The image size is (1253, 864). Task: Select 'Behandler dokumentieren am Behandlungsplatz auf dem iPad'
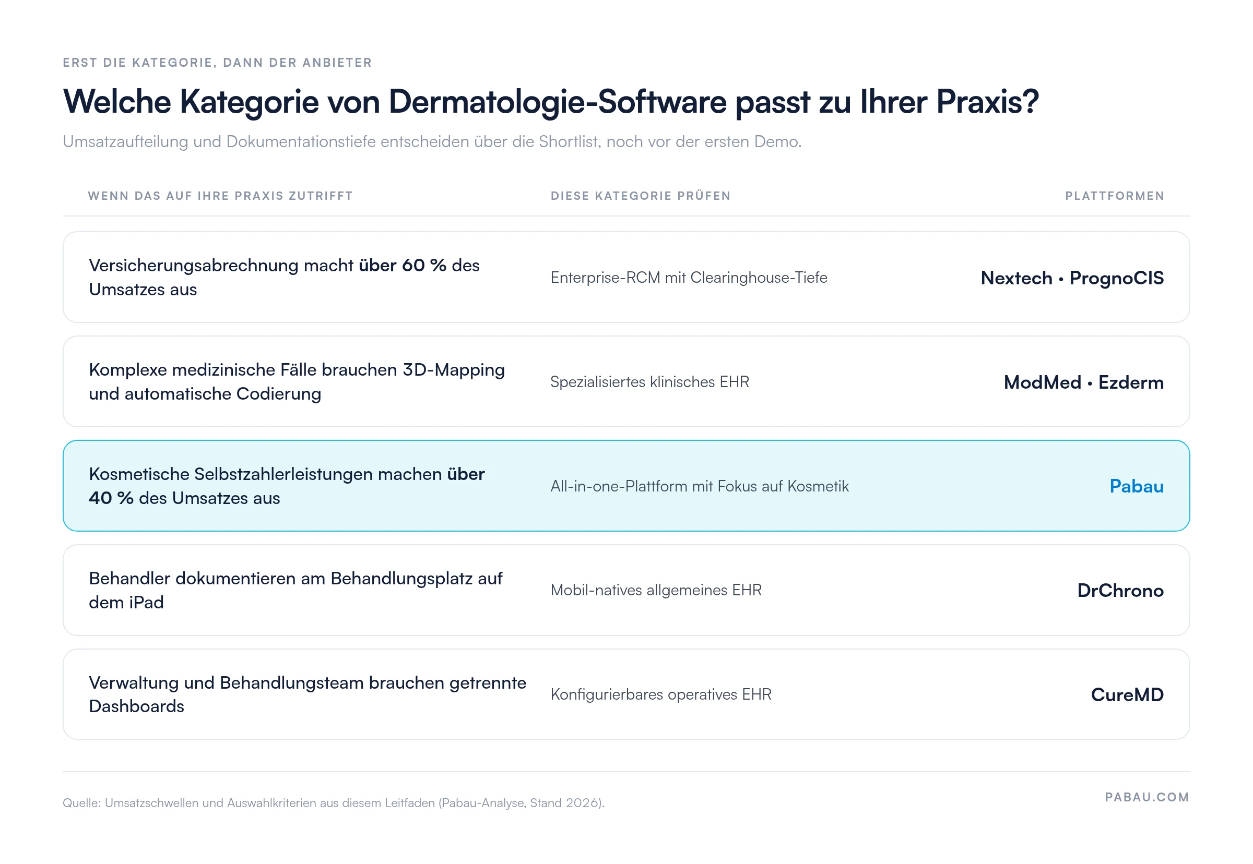pos(295,590)
